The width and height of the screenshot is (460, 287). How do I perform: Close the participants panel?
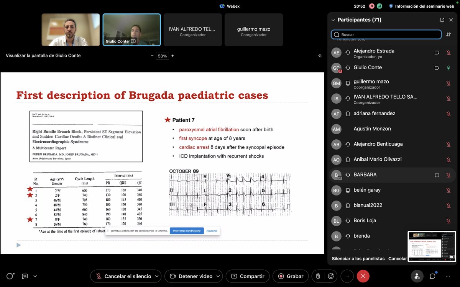[452, 20]
